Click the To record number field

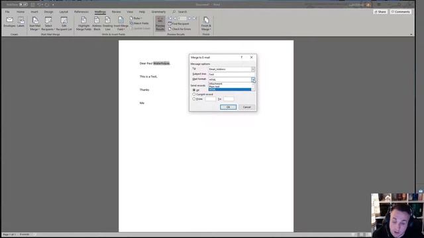229,99
